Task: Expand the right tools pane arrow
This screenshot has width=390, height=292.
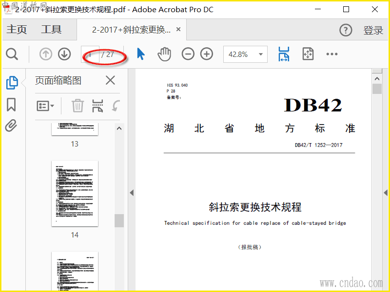Action: point(386,193)
